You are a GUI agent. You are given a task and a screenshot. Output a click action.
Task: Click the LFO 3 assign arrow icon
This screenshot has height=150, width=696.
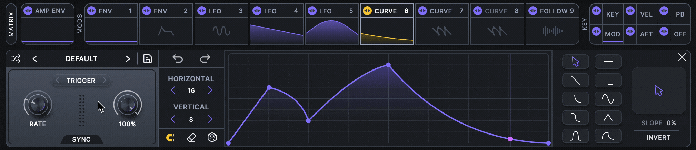202,11
